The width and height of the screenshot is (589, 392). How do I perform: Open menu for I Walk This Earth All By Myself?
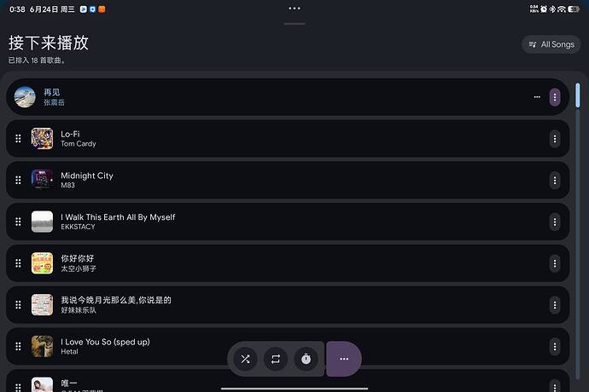555,222
